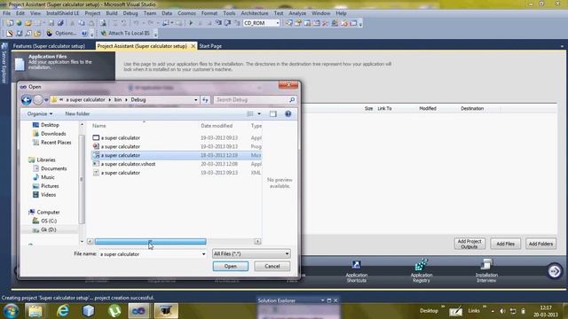Open the Analyze menu
The height and width of the screenshot is (319, 568).
297,13
